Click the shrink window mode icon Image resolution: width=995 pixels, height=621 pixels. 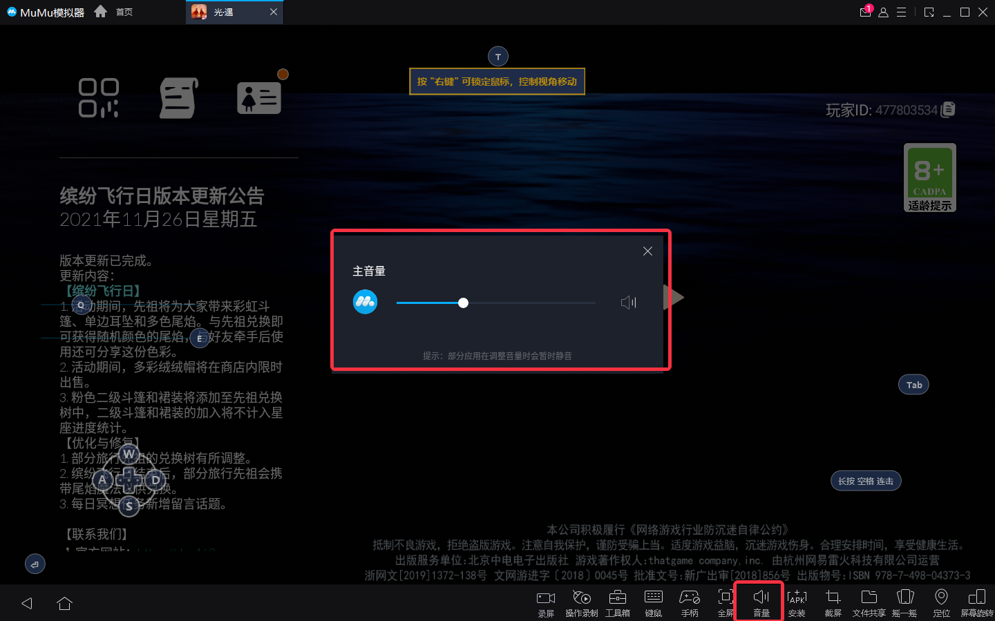click(x=929, y=12)
